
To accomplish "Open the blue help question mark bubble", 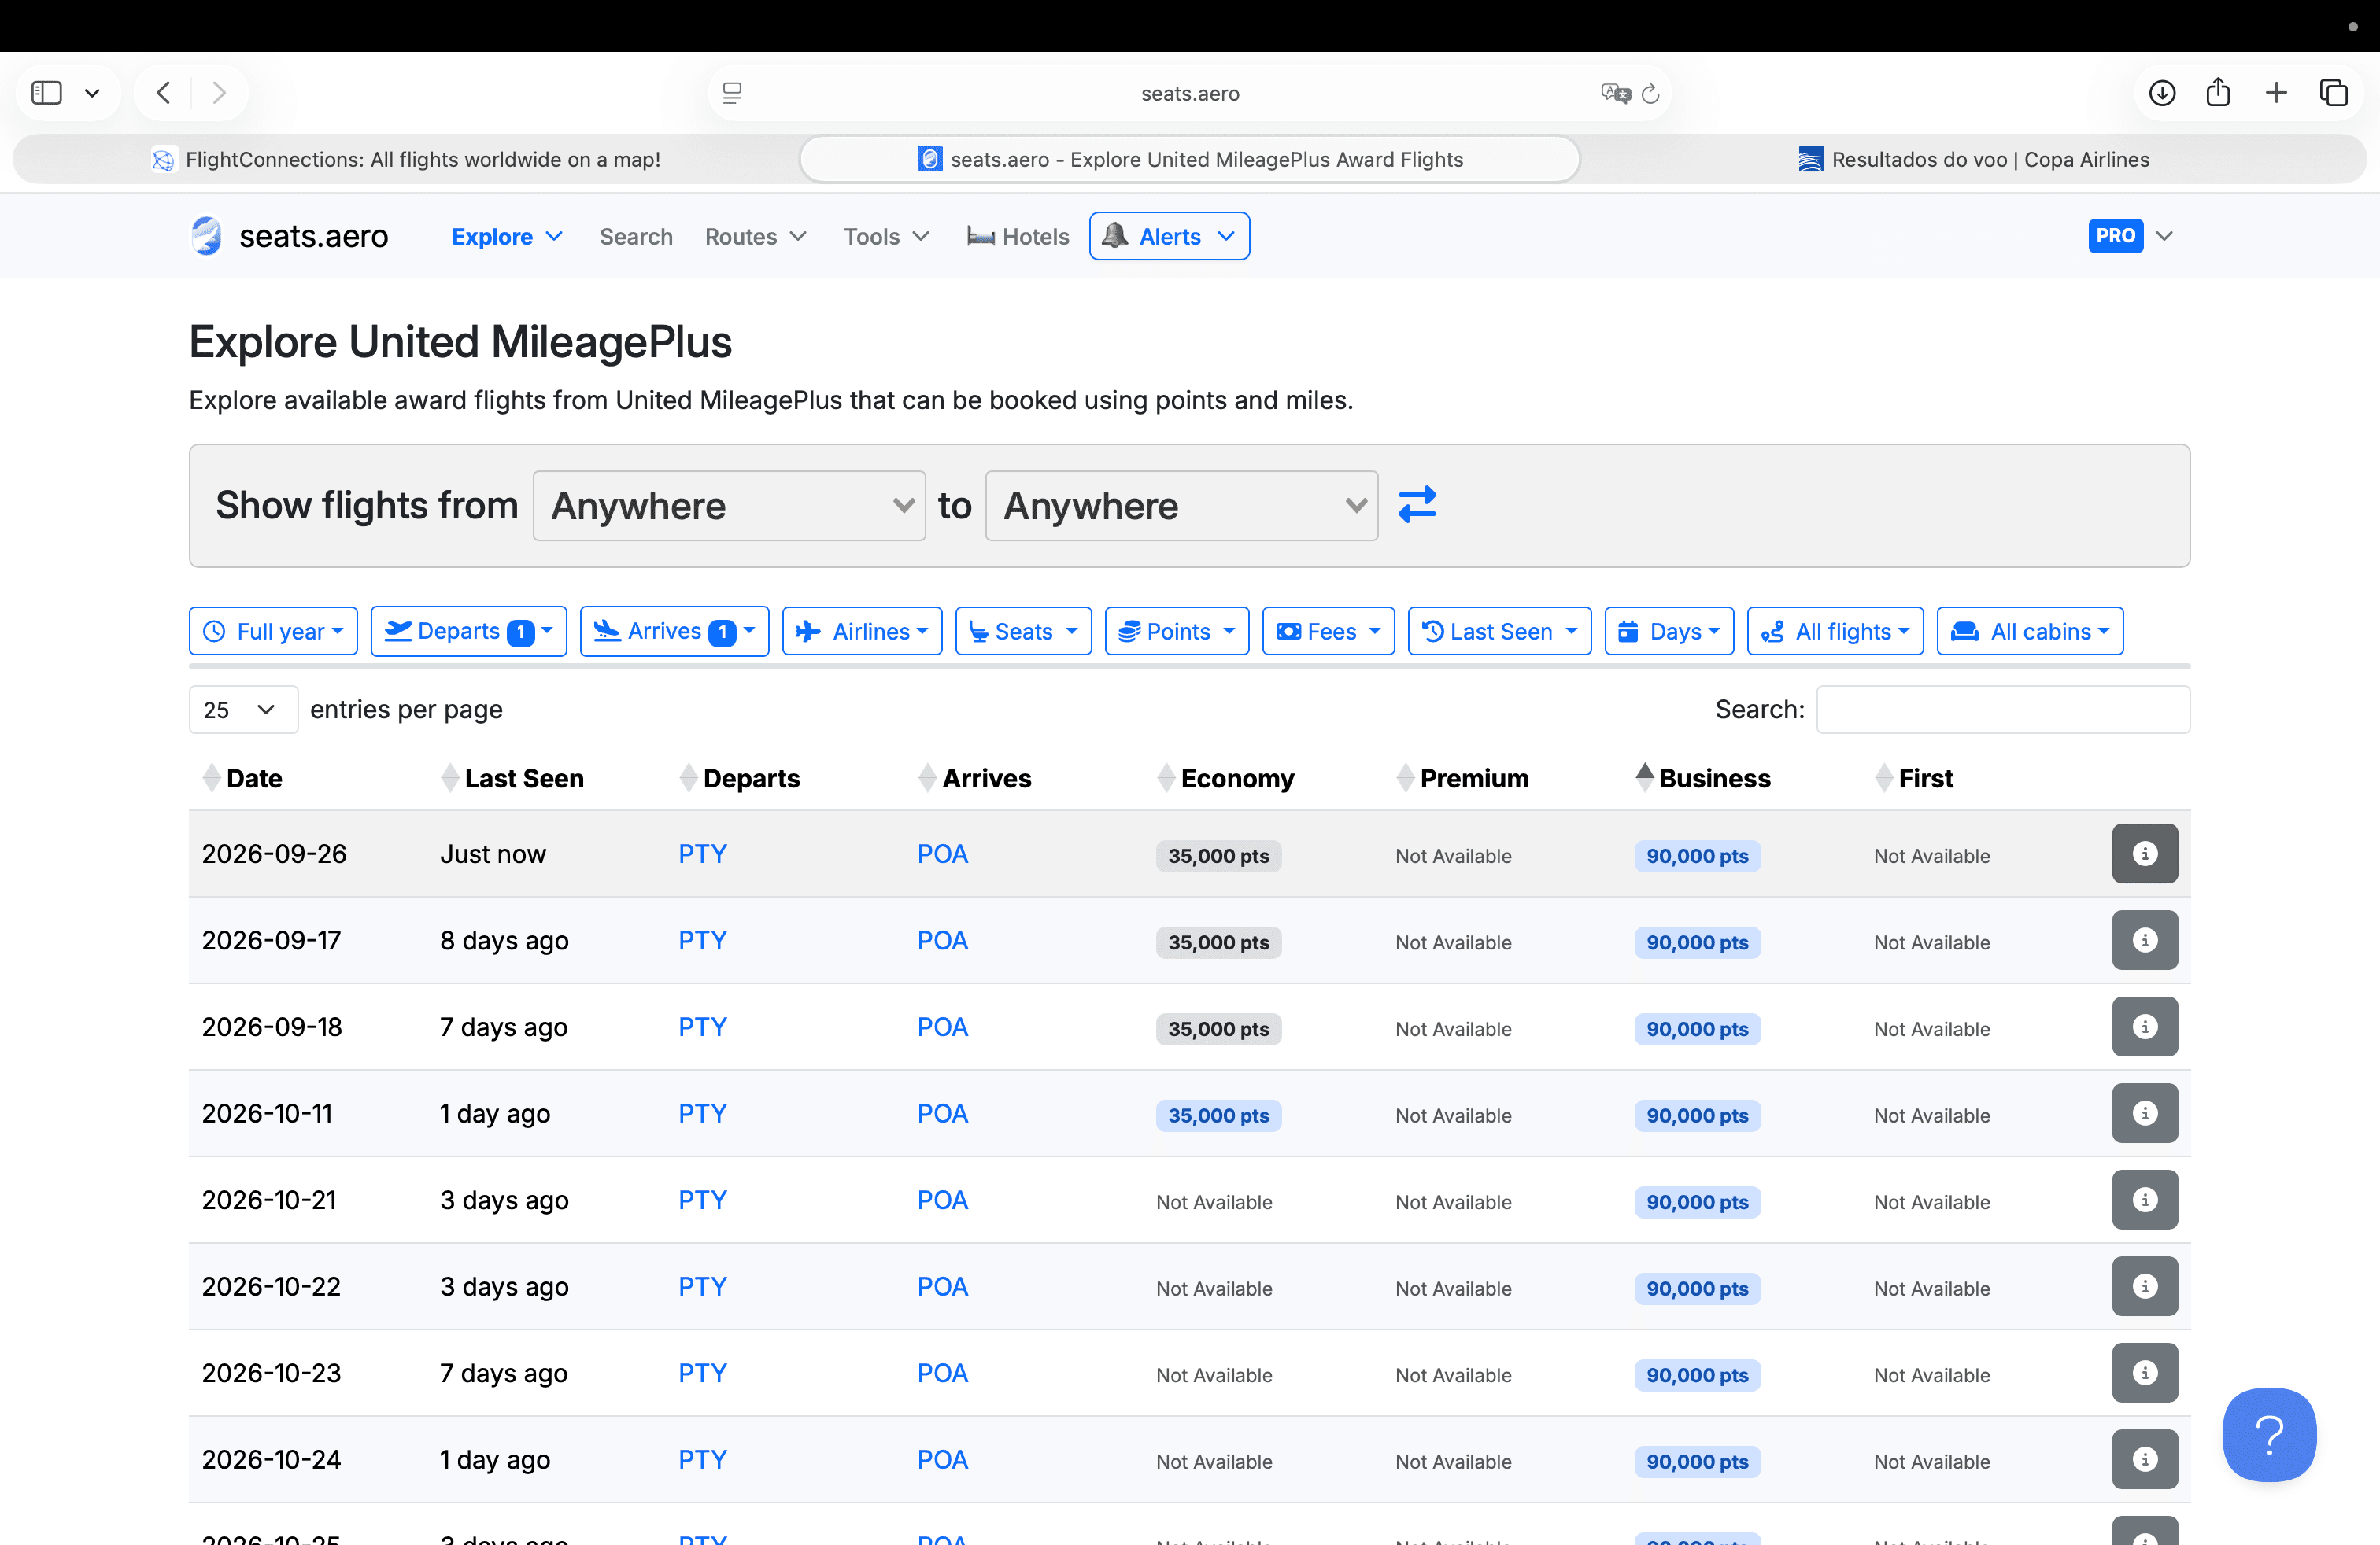I will coord(2269,1434).
